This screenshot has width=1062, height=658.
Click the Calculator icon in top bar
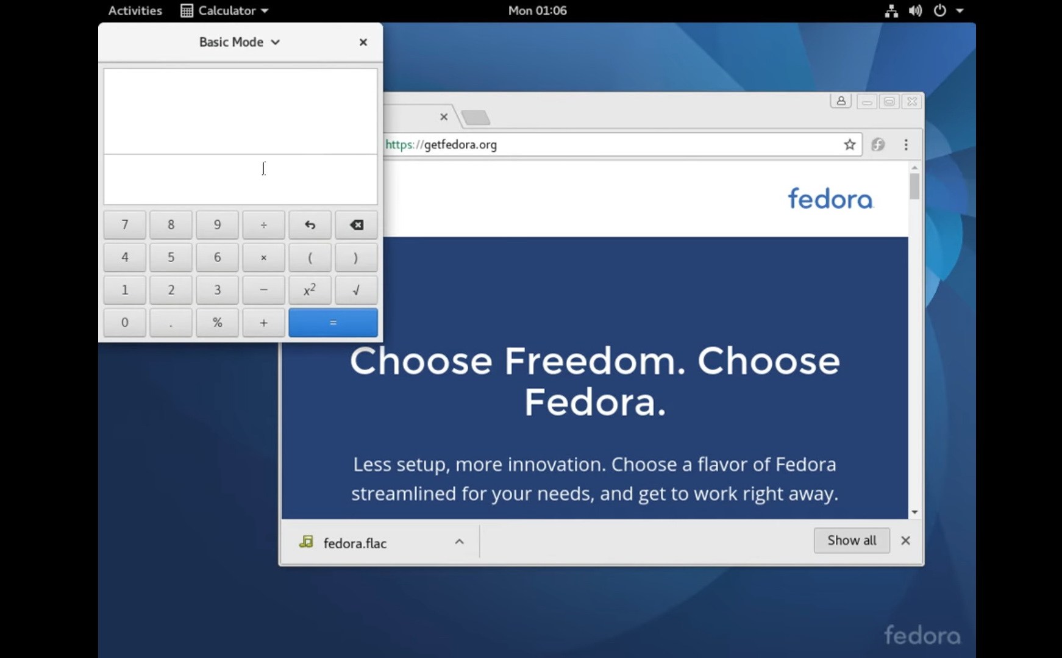tap(187, 10)
